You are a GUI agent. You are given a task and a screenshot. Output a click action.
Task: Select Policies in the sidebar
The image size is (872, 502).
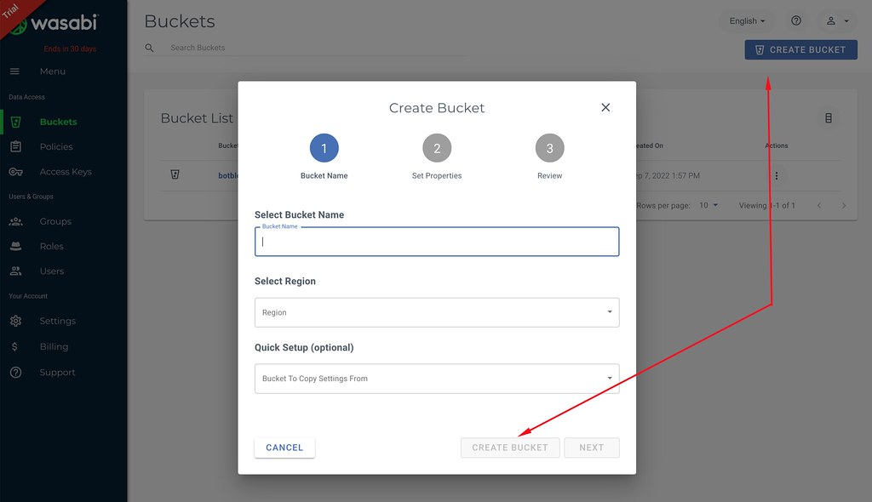click(x=56, y=146)
